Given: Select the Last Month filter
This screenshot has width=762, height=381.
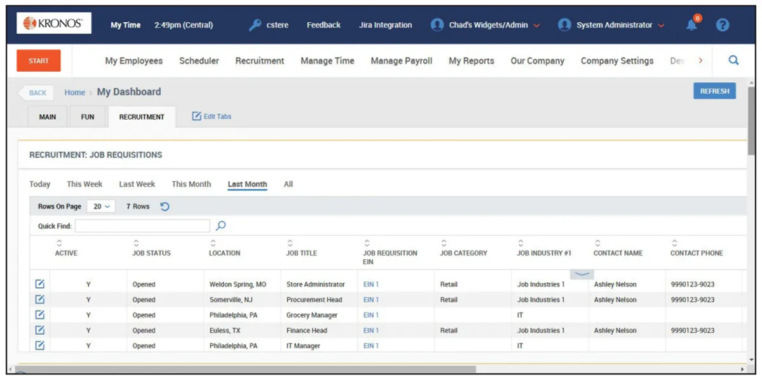Looking at the screenshot, I should (247, 184).
